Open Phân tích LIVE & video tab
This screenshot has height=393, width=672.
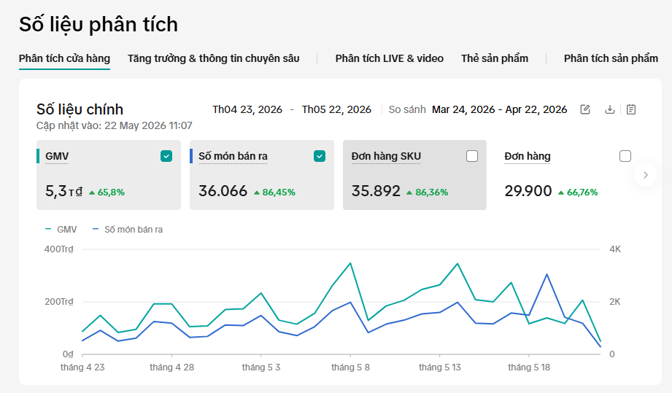(x=389, y=58)
